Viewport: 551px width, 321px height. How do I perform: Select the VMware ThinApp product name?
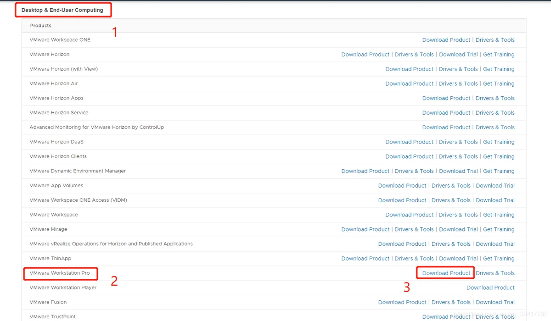(x=51, y=259)
